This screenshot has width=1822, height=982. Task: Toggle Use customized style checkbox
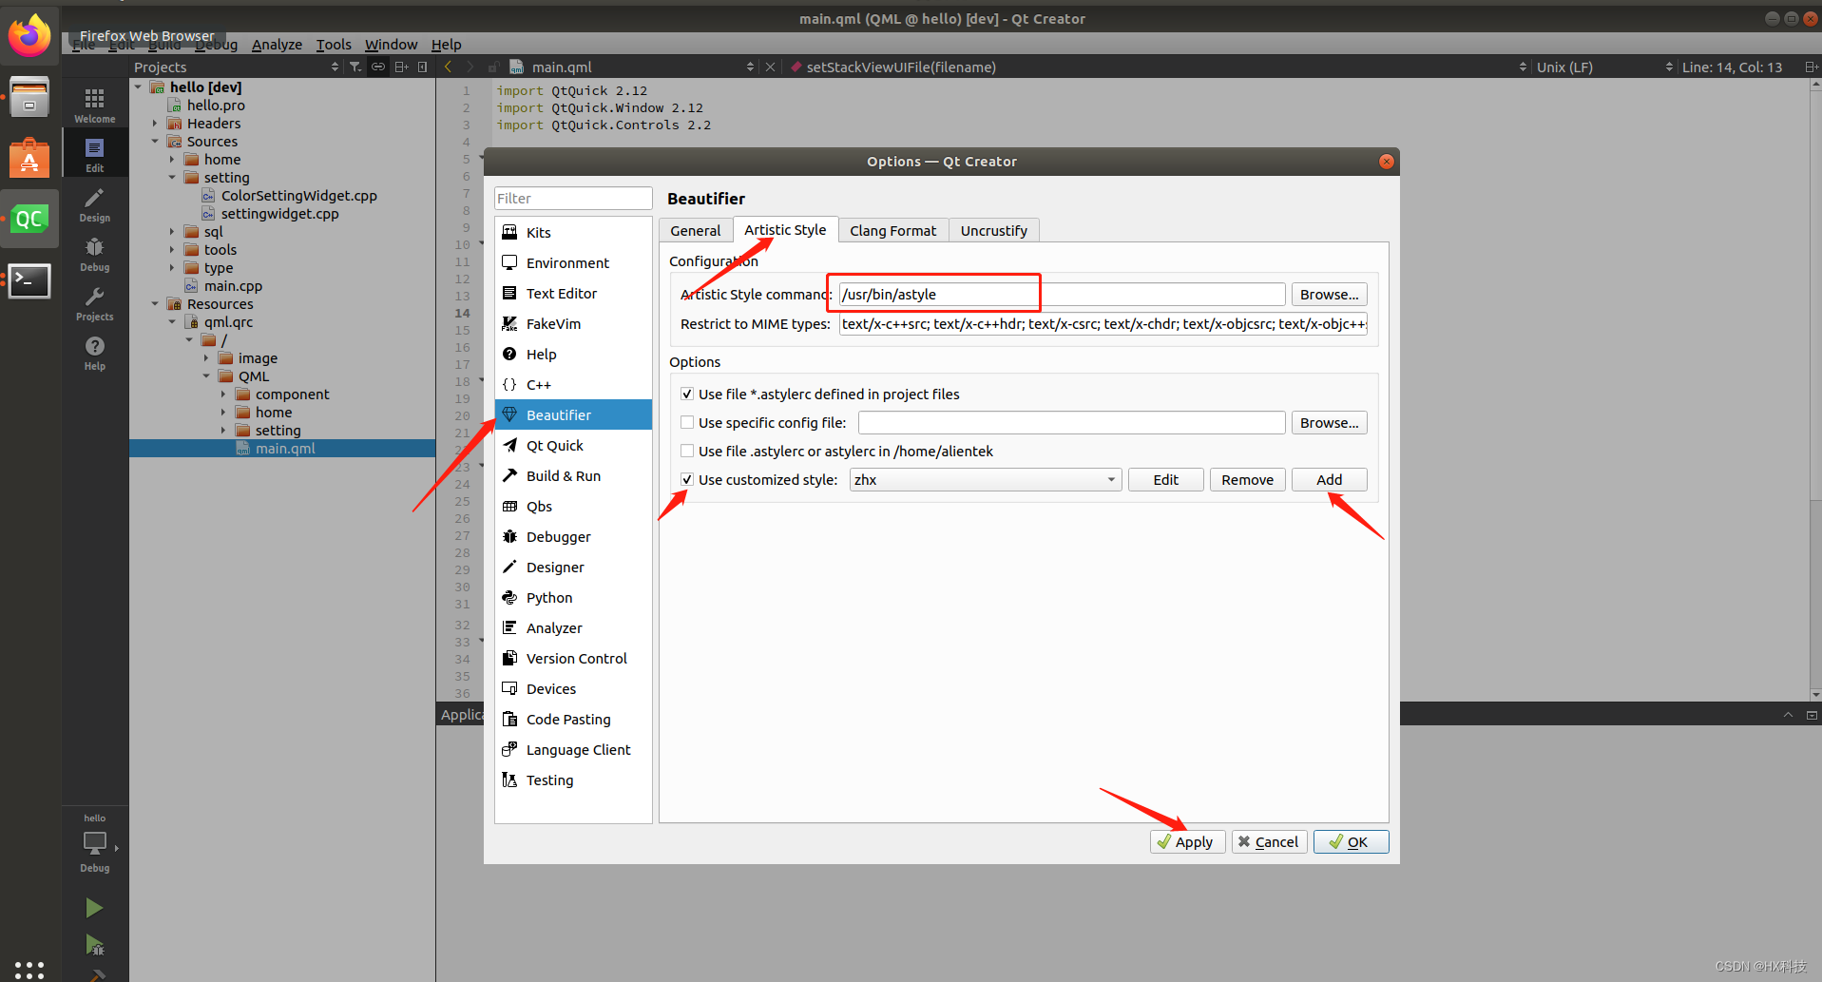pos(687,479)
